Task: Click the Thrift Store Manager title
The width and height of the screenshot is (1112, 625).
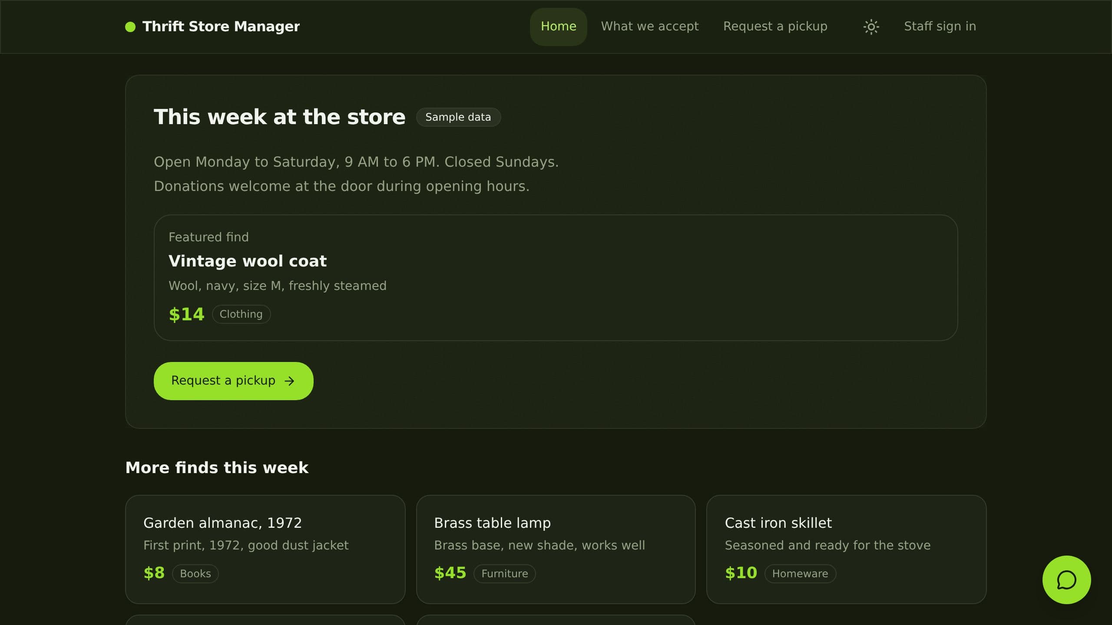Action: click(x=221, y=26)
